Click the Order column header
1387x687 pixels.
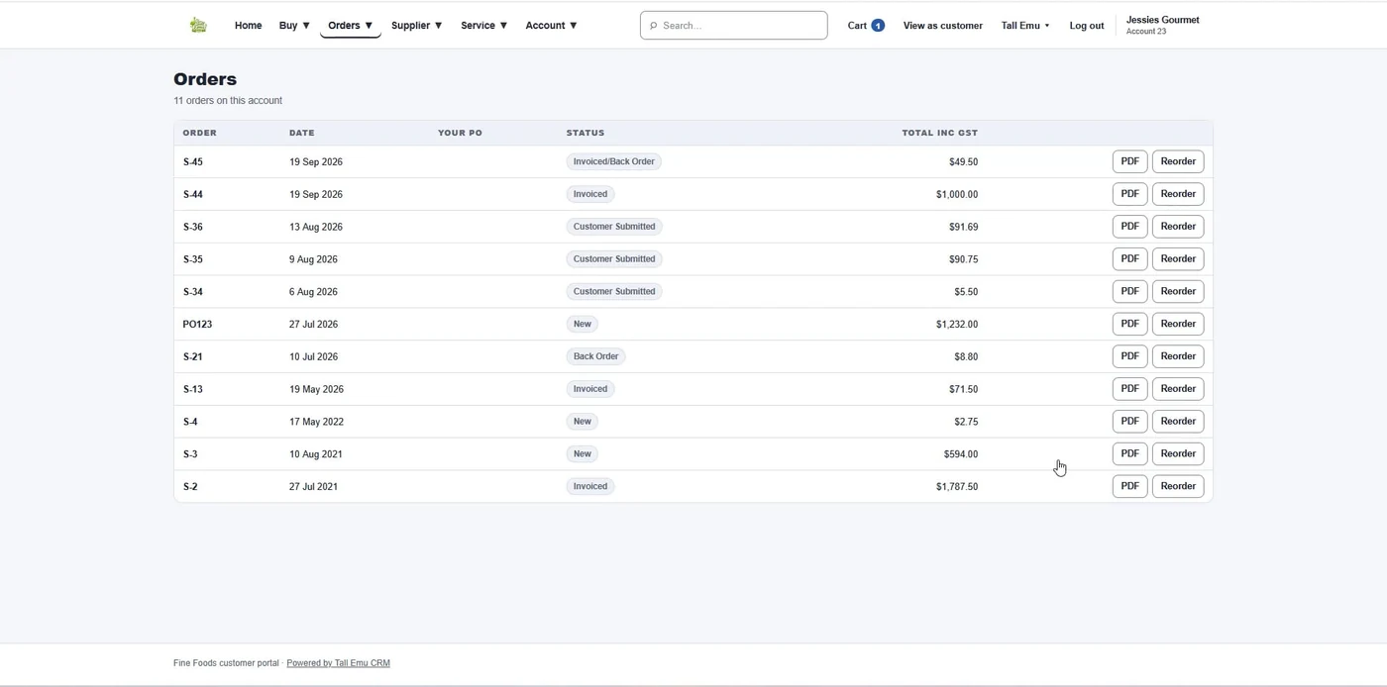click(200, 133)
